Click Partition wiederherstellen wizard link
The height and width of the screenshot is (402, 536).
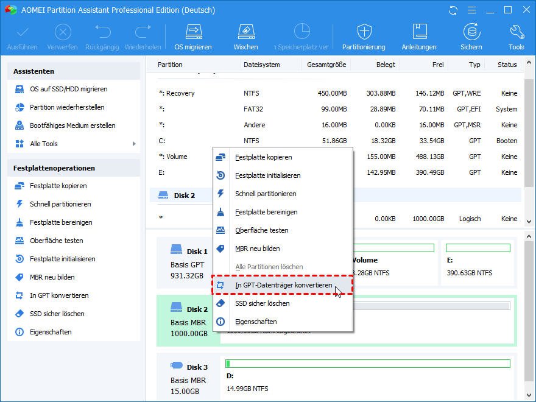(67, 107)
